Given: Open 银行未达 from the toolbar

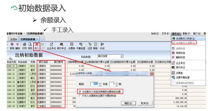Looking at the screenshot, I should (x=62, y=46).
